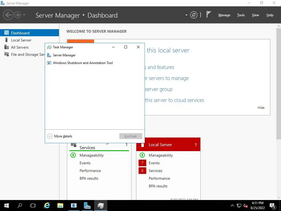The width and height of the screenshot is (281, 211).
Task: Click the muted volume tray icon
Action: 245,206
